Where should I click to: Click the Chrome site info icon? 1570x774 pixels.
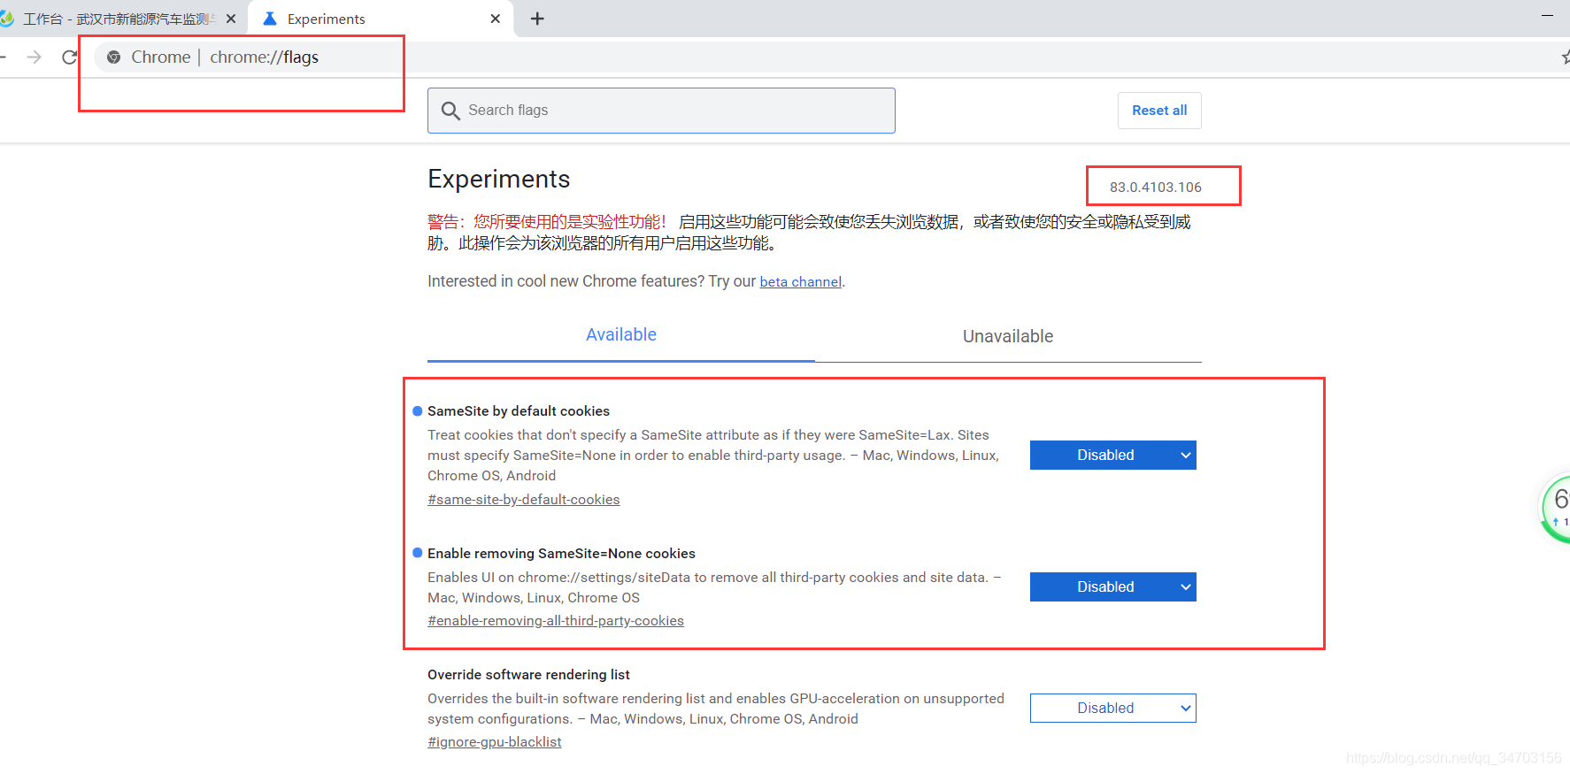pos(113,57)
